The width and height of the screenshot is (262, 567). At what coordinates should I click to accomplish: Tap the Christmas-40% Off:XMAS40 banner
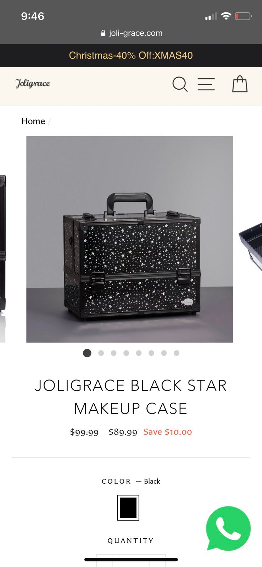point(131,55)
